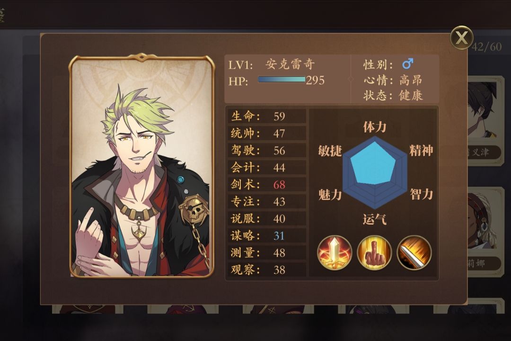511x341 pixels.
Task: Select the raised finger taunt skill icon
Action: pos(374,252)
